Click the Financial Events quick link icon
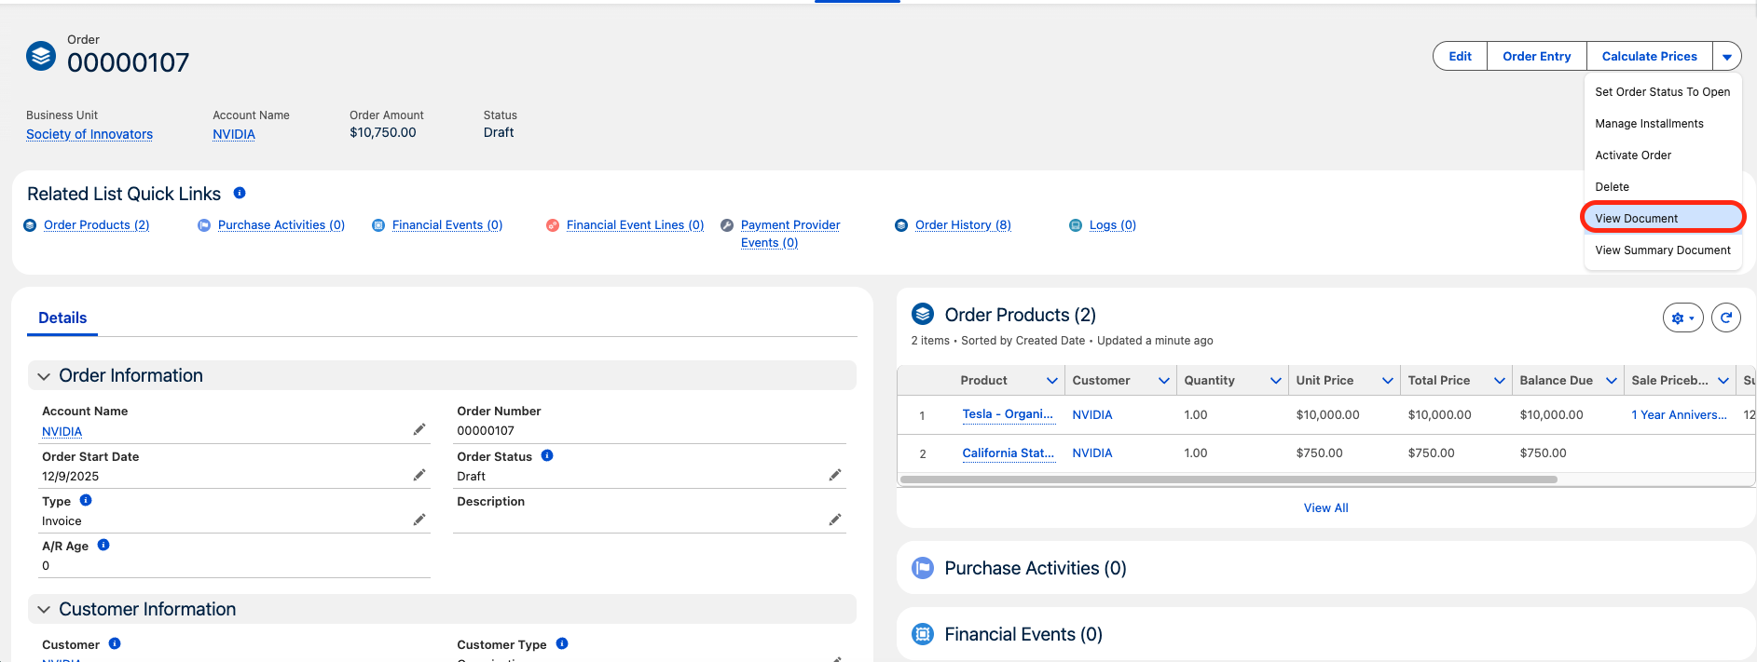Viewport: 1757px width, 662px height. [x=378, y=225]
